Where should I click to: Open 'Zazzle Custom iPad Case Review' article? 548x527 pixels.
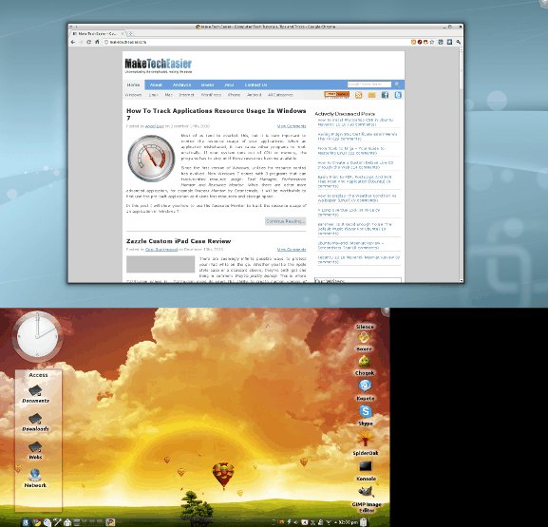(x=179, y=241)
